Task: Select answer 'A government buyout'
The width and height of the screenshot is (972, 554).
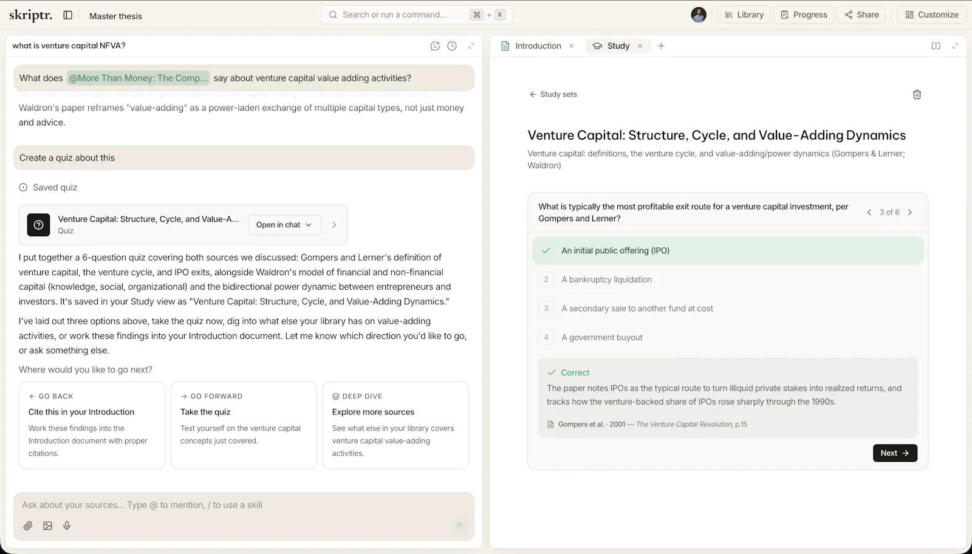Action: pyautogui.click(x=728, y=337)
